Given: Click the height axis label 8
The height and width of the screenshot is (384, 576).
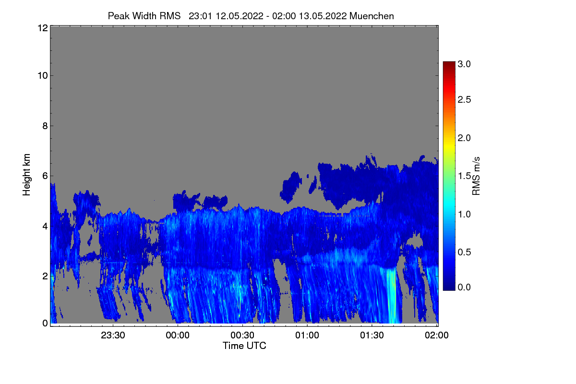Looking at the screenshot, I should (x=45, y=126).
